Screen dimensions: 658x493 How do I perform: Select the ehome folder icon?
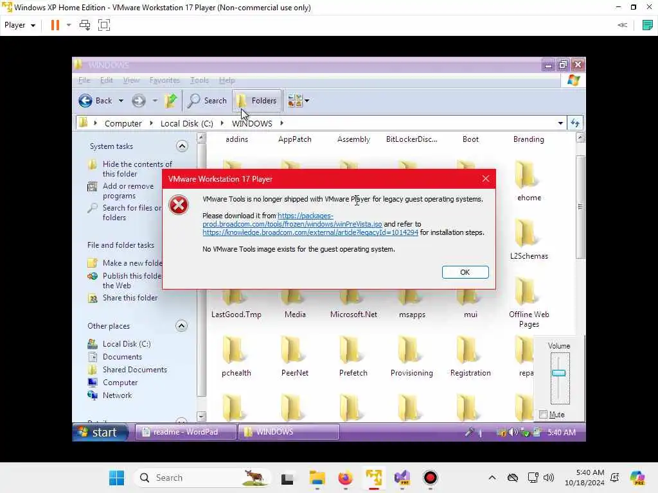526,175
